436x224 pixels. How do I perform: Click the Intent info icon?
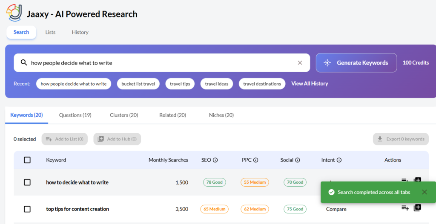tap(339, 160)
